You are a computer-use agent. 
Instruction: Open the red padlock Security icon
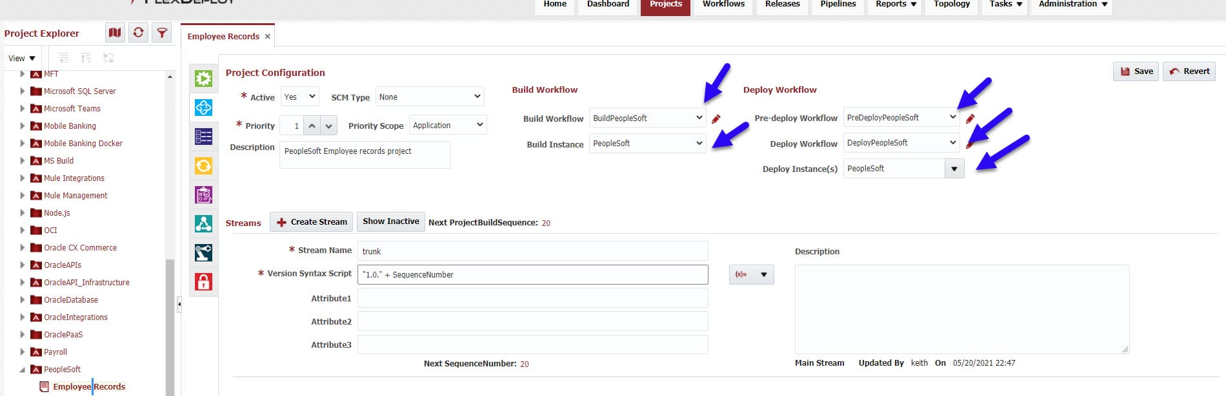tap(203, 281)
